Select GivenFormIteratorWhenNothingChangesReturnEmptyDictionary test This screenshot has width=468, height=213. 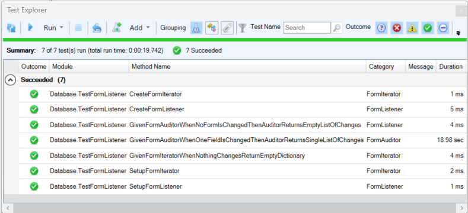click(217, 156)
